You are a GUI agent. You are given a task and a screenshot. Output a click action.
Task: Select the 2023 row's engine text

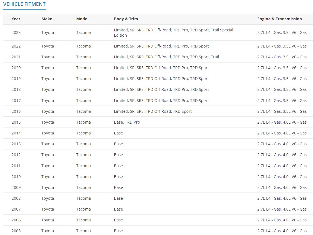click(x=282, y=32)
